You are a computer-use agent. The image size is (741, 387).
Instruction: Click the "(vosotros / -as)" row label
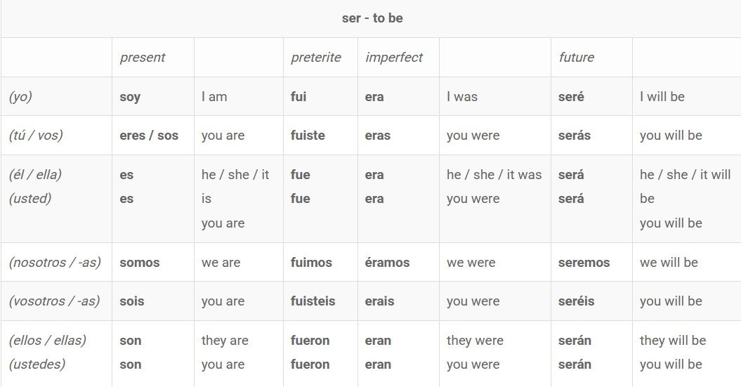coord(54,301)
